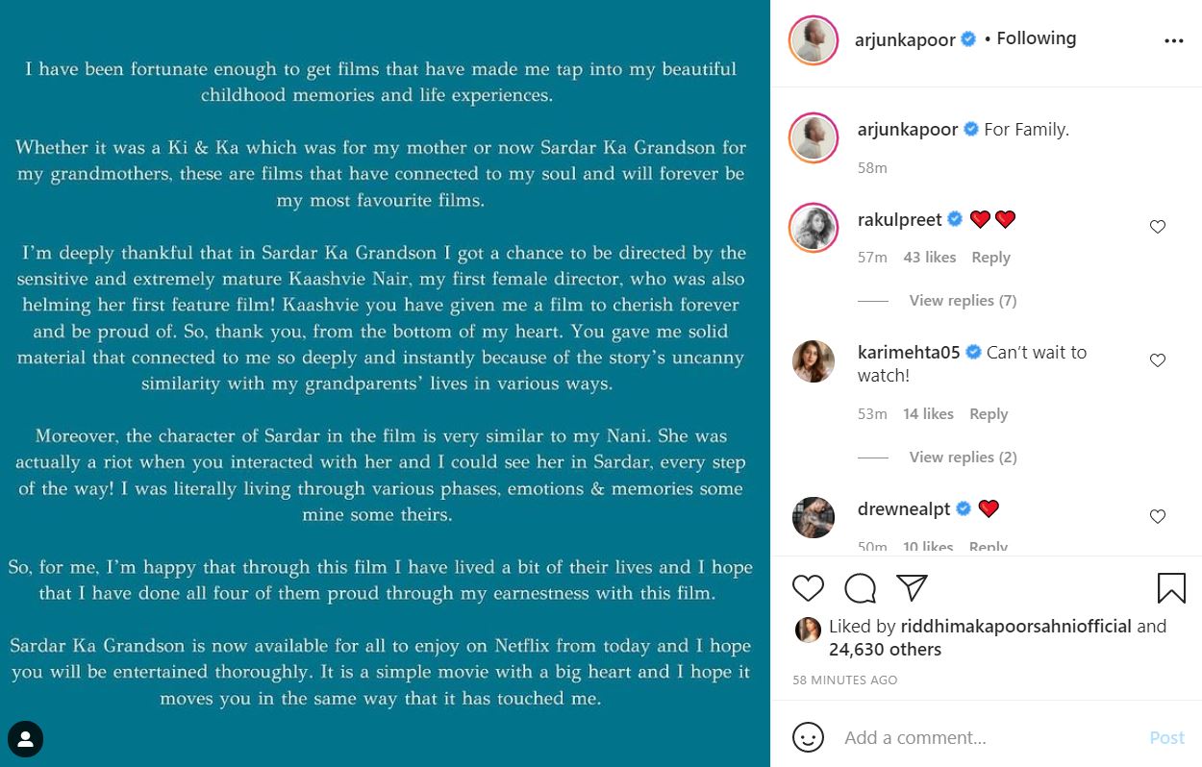
Task: Open the comment bubble icon
Action: (x=860, y=587)
